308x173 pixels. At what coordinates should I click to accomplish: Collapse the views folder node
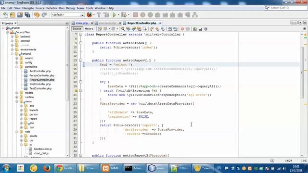(17, 101)
